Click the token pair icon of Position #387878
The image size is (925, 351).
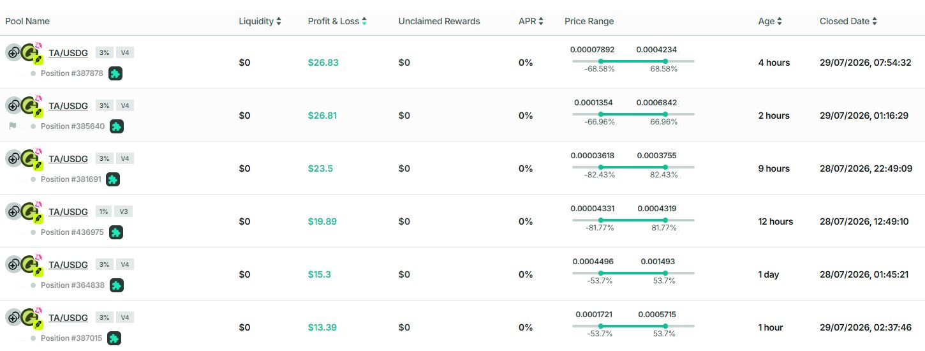point(24,54)
